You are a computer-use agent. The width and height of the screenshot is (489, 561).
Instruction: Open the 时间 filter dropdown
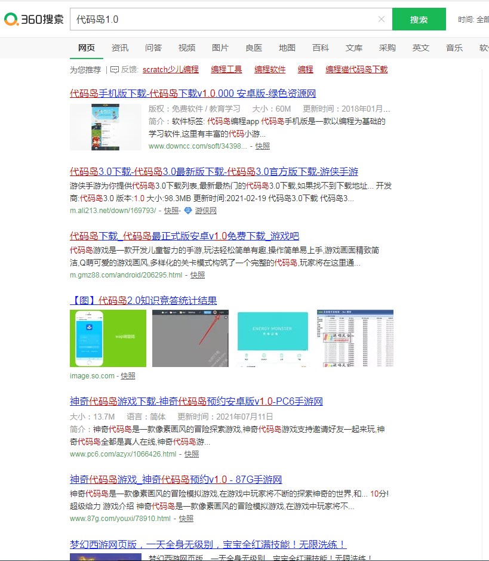(x=473, y=19)
